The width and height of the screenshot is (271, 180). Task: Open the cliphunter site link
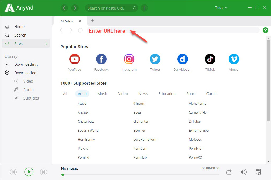tap(141, 121)
